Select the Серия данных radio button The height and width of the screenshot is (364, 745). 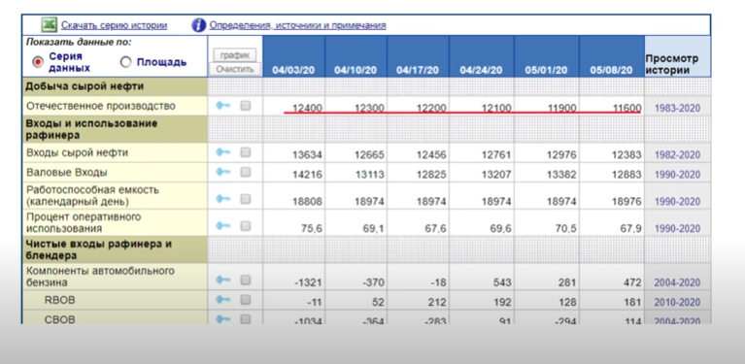tap(38, 62)
